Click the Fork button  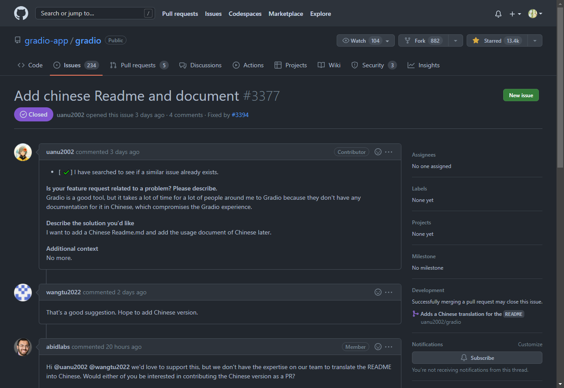click(423, 40)
